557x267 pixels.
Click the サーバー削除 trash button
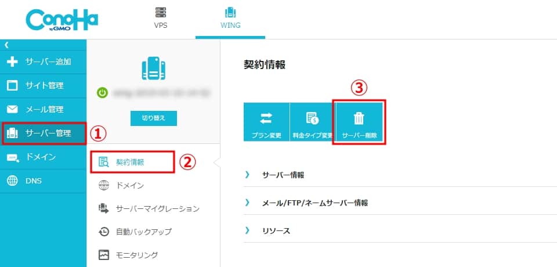[359, 122]
